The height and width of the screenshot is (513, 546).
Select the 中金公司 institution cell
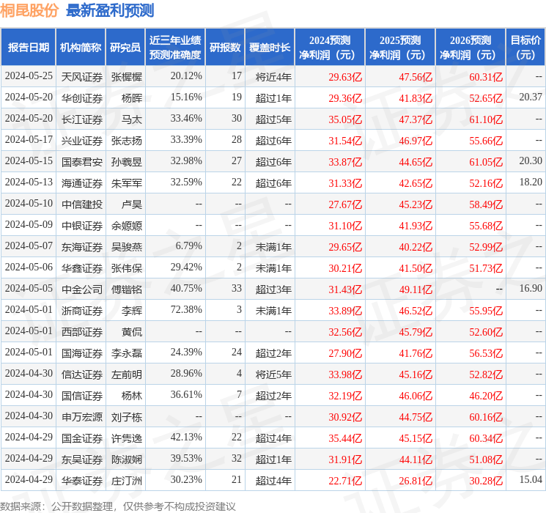click(82, 289)
